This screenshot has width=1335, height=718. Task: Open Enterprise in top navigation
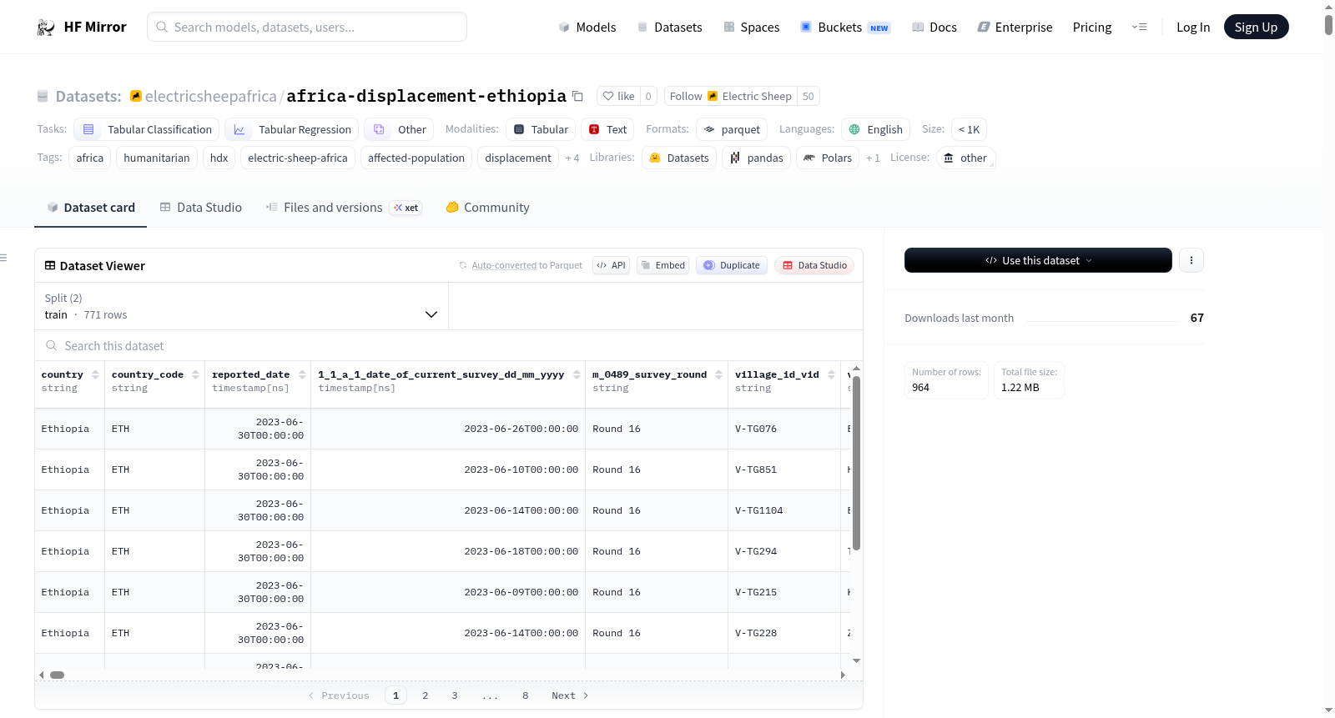click(1015, 28)
